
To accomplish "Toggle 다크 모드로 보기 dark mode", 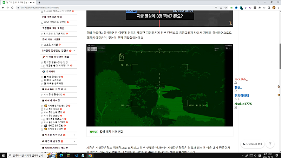I will [x=252, y=144].
